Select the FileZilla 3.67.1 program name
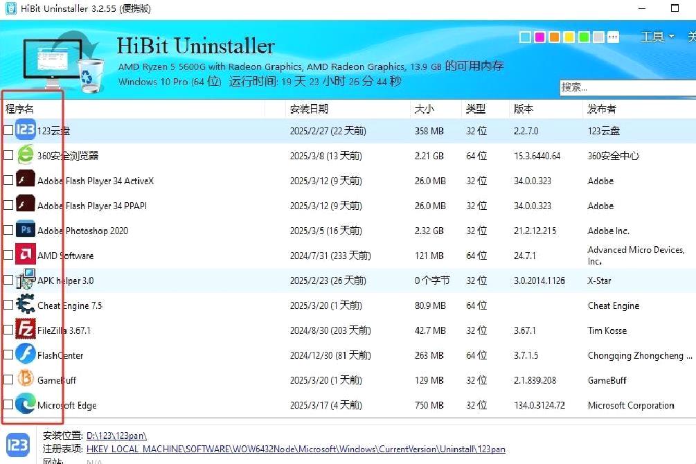The image size is (696, 464). (64, 330)
